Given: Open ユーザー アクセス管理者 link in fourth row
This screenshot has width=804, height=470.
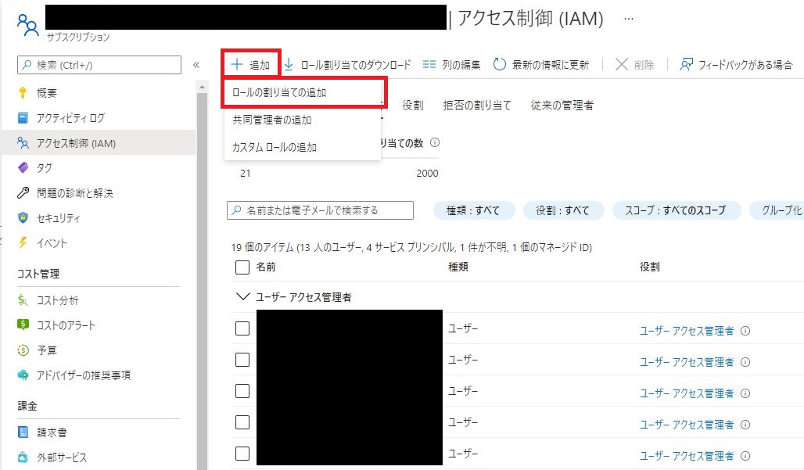Looking at the screenshot, I should [x=686, y=425].
